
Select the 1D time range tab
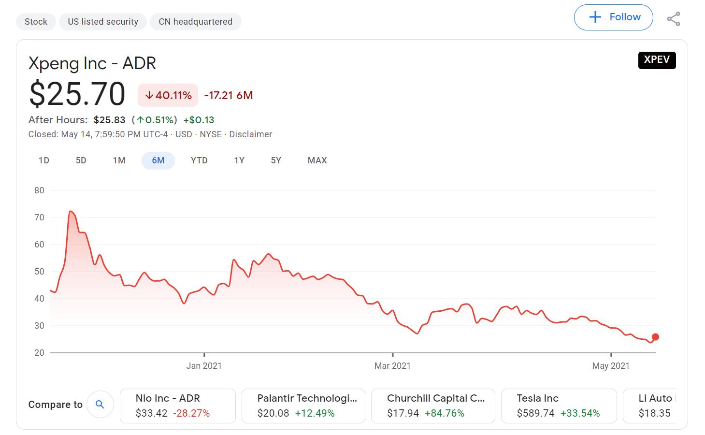click(44, 160)
